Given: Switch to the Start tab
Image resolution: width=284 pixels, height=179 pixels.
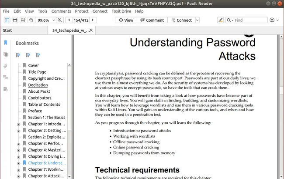Looking at the screenshot, I should click(24, 30).
